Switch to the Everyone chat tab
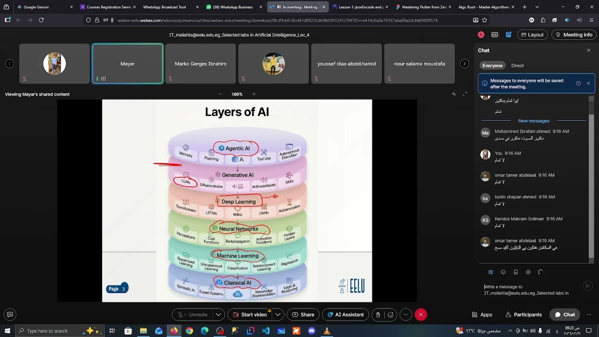 click(492, 66)
